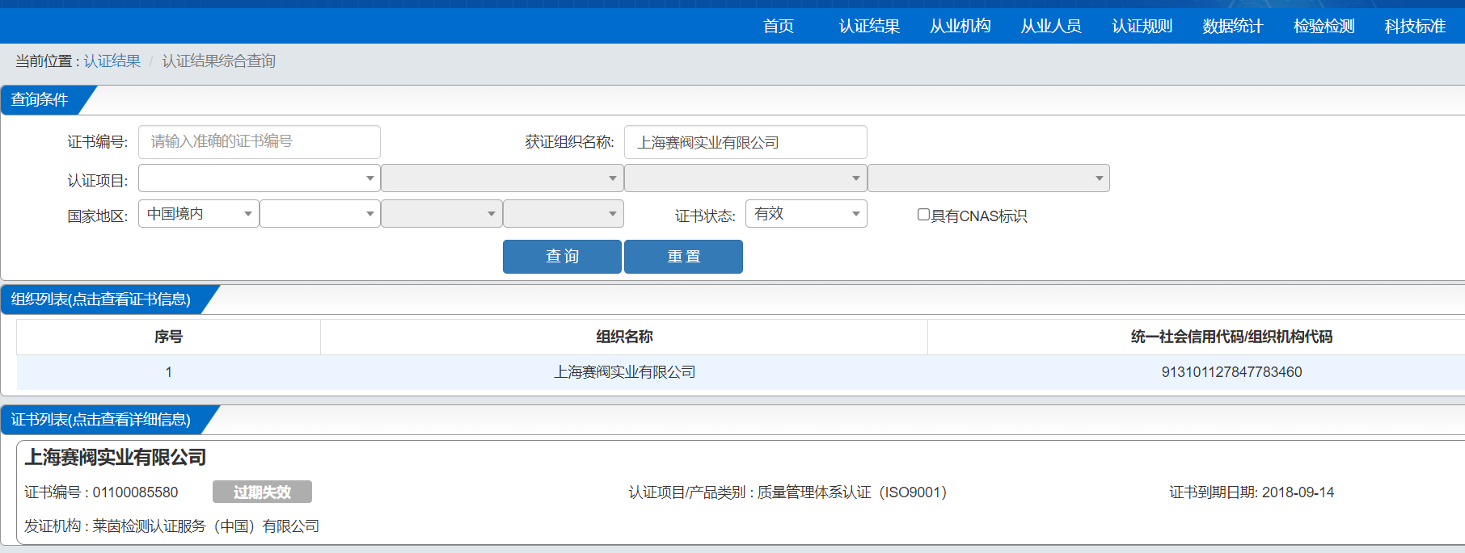The height and width of the screenshot is (553, 1465).
Task: Expand the first 认证项目 dropdown
Action: point(260,178)
